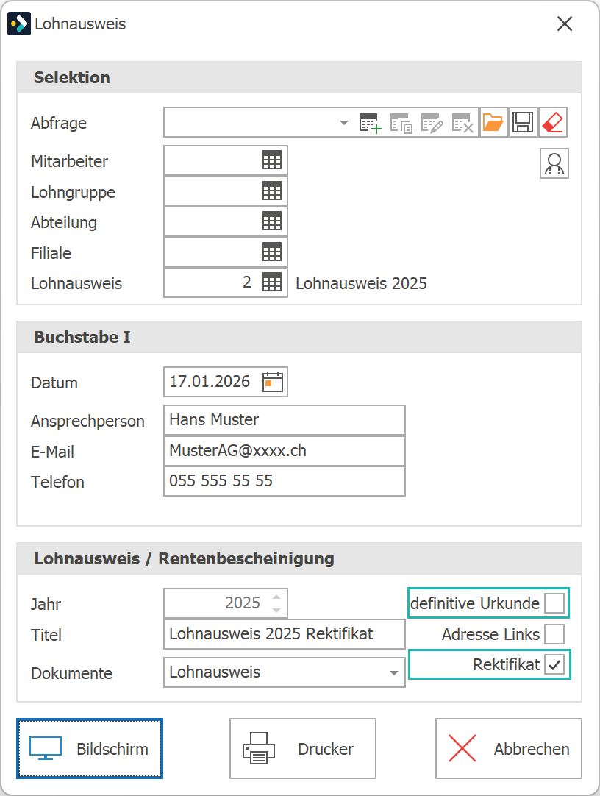Click the edit query pencil icon
Screen dimensions: 600x796
coord(432,123)
